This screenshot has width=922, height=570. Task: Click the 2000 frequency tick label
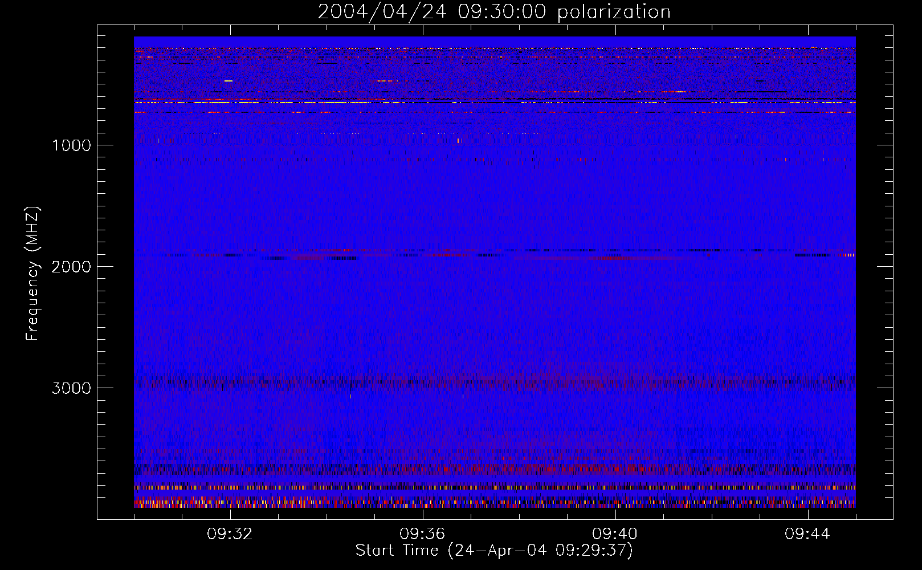coord(71,267)
